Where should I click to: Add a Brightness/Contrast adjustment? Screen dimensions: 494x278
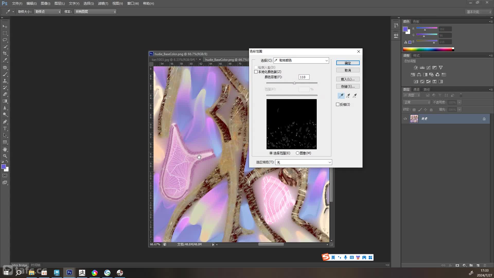pyautogui.click(x=416, y=68)
